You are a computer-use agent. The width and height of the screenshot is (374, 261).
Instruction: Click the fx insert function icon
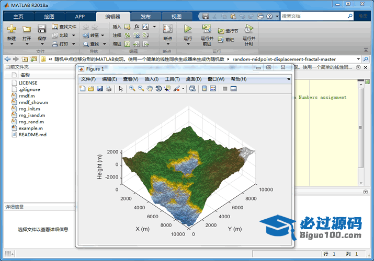(x=137, y=27)
